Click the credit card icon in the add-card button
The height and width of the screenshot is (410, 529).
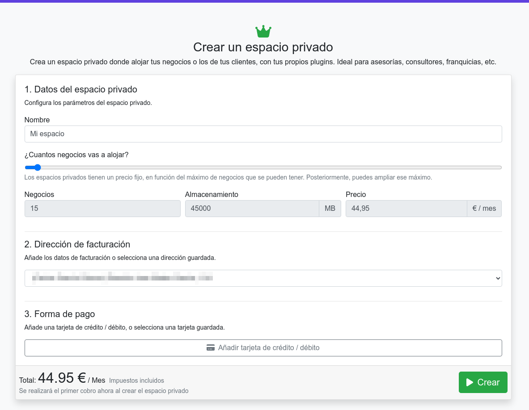click(x=211, y=347)
